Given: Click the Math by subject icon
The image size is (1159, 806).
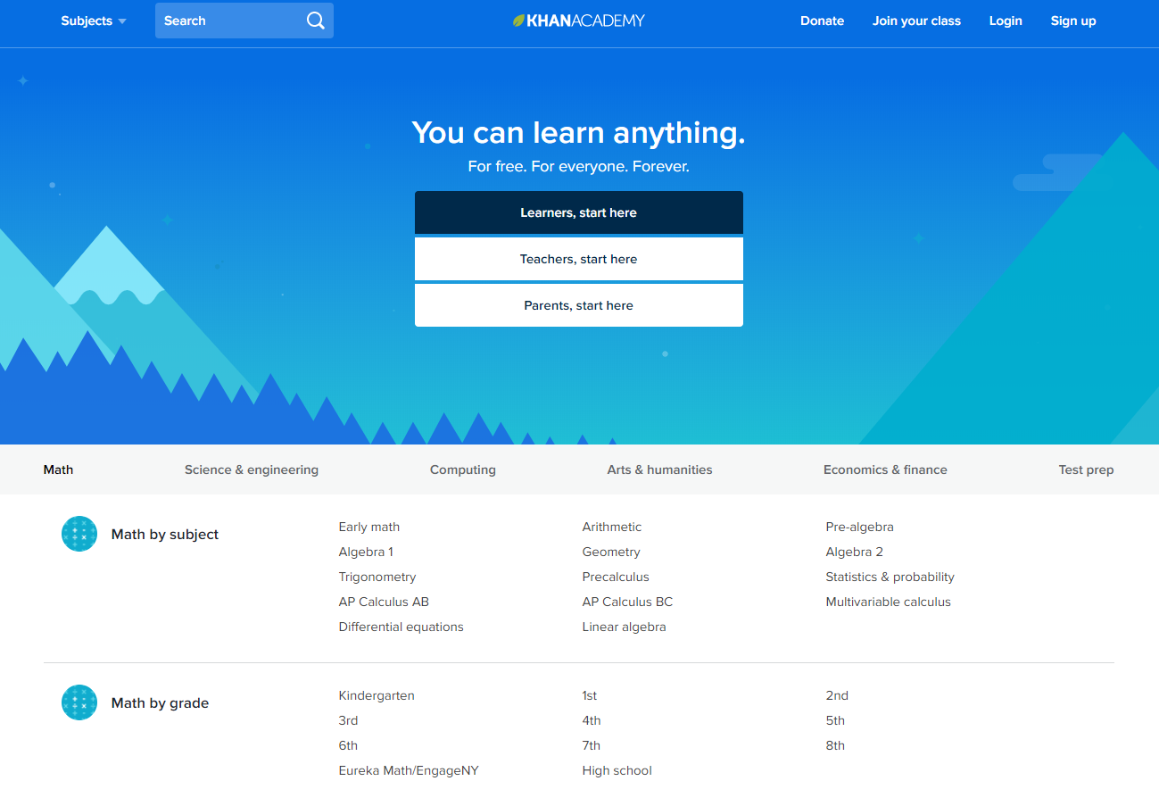Looking at the screenshot, I should 79,534.
